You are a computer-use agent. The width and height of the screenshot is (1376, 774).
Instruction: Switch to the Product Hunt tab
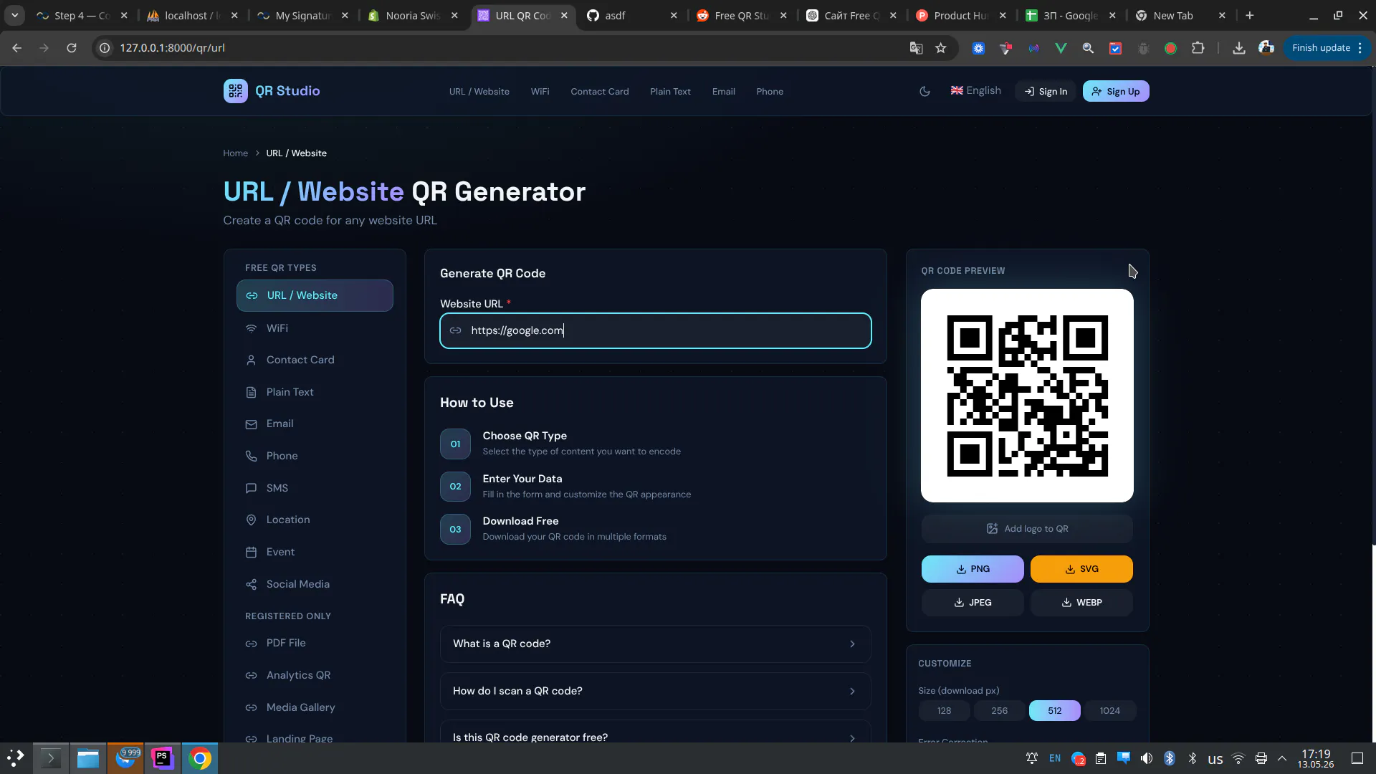click(x=962, y=16)
